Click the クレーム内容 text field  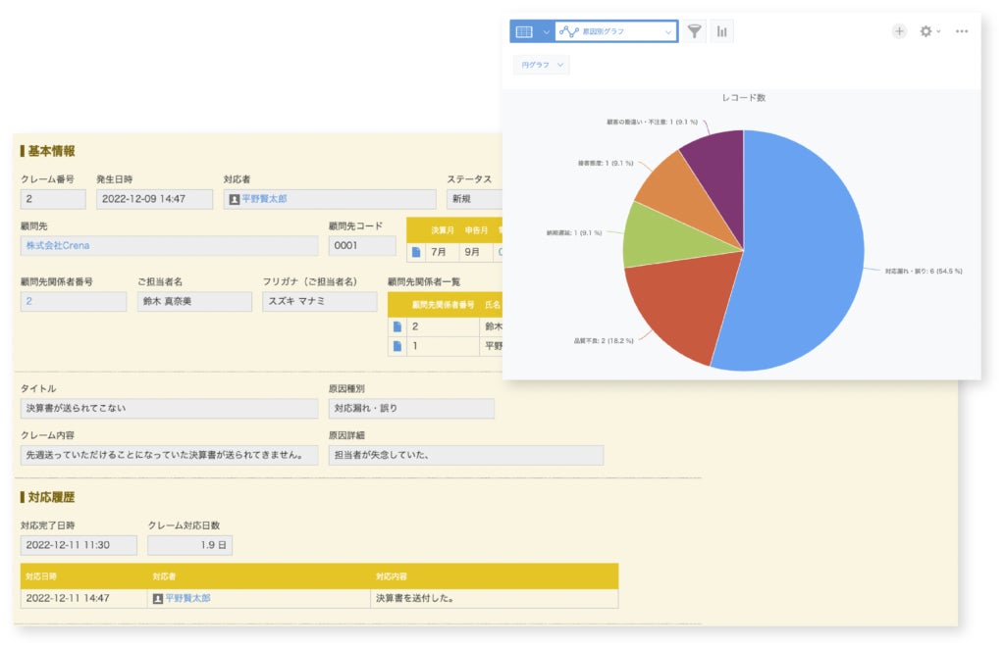pyautogui.click(x=169, y=455)
